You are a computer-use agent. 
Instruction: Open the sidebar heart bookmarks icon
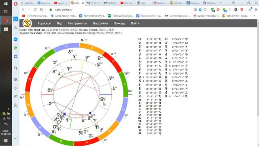tap(15, 88)
